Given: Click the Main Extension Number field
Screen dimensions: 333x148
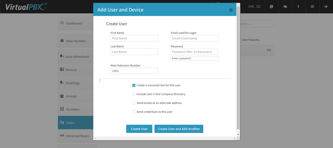Looking at the screenshot, I should point(134,71).
